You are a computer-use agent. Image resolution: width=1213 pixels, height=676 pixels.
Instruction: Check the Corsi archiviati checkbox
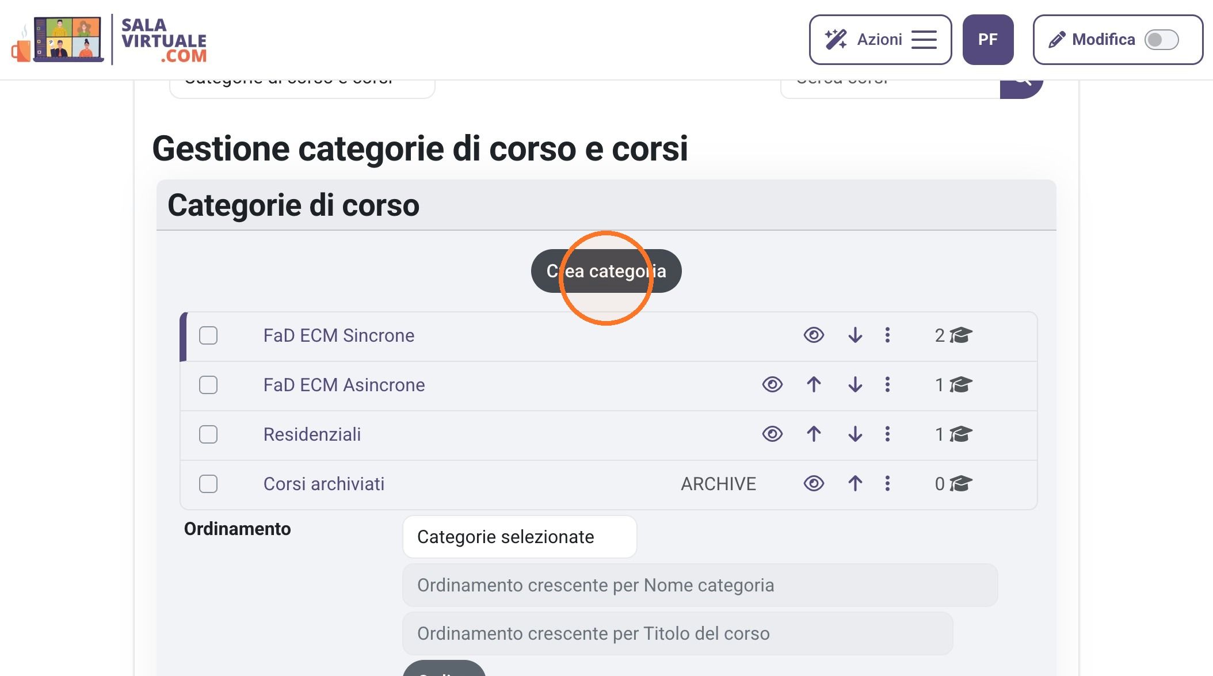(208, 484)
